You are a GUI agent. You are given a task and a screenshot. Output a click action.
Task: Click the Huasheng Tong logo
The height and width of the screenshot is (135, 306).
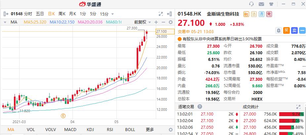point(90,4)
